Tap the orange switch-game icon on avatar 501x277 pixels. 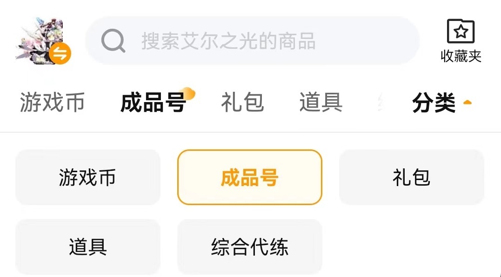(60, 54)
